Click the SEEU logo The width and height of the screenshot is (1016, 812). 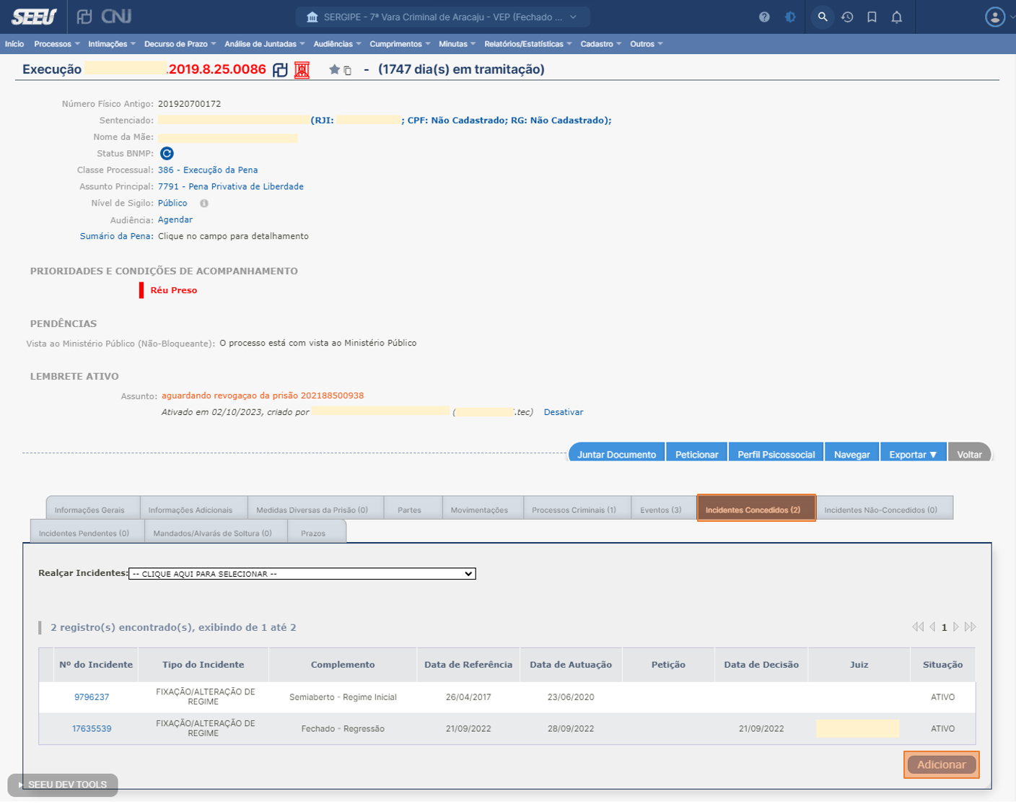point(34,16)
